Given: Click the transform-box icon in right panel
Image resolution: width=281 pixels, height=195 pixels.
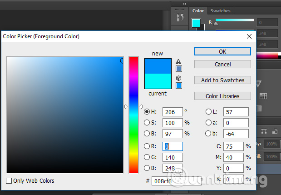Looking at the screenshot, I should [264, 131].
